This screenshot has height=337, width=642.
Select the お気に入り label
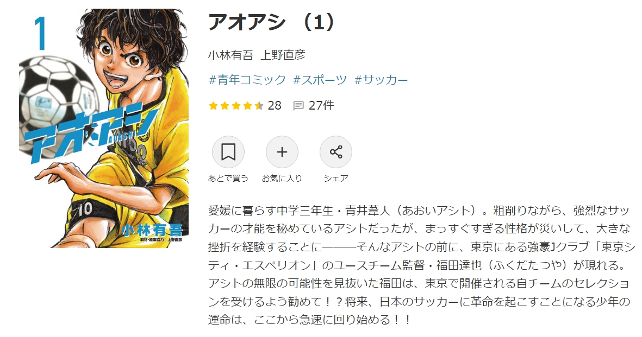[x=282, y=179]
